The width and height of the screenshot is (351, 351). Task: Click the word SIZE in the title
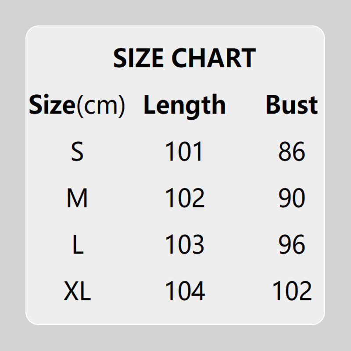[139, 58]
